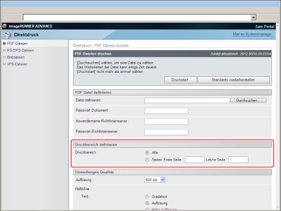This screenshot has width=281, height=211.
Task: Choose Gradation for text halftones
Action: tap(147, 196)
